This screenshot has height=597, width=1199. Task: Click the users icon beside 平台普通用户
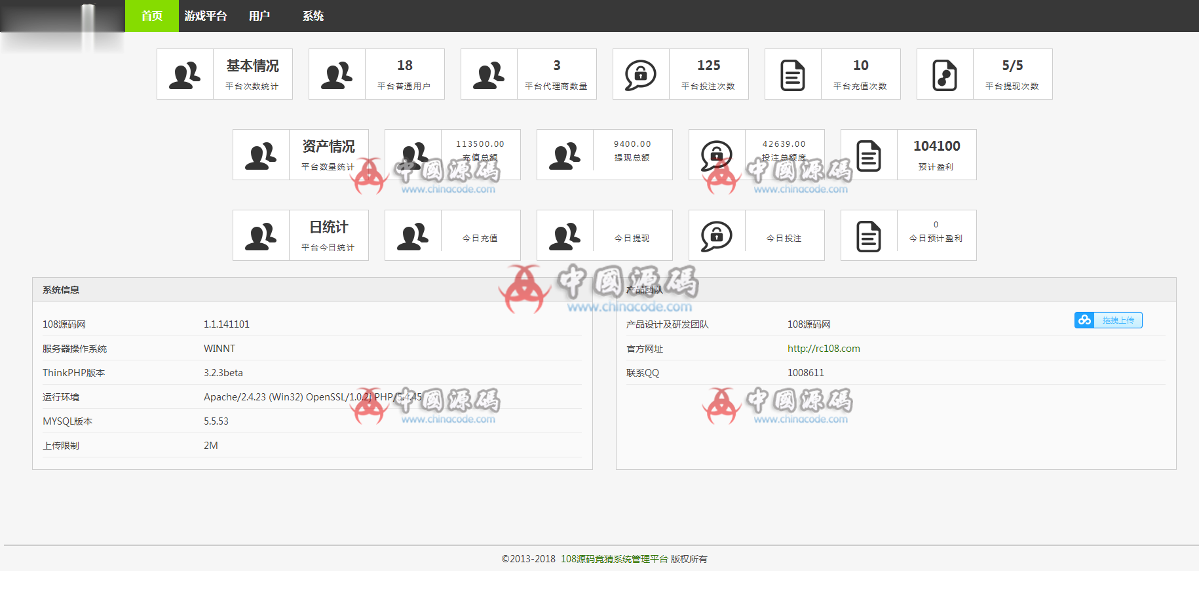pos(337,75)
